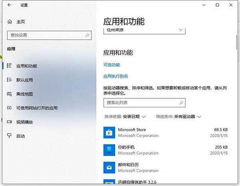Click the 默认应用 sidebar icon
This screenshot has height=186, width=240.
point(9,80)
